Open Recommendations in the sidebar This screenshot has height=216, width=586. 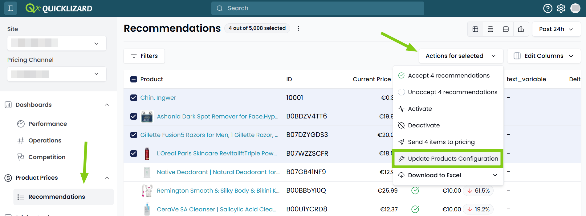tap(63, 197)
